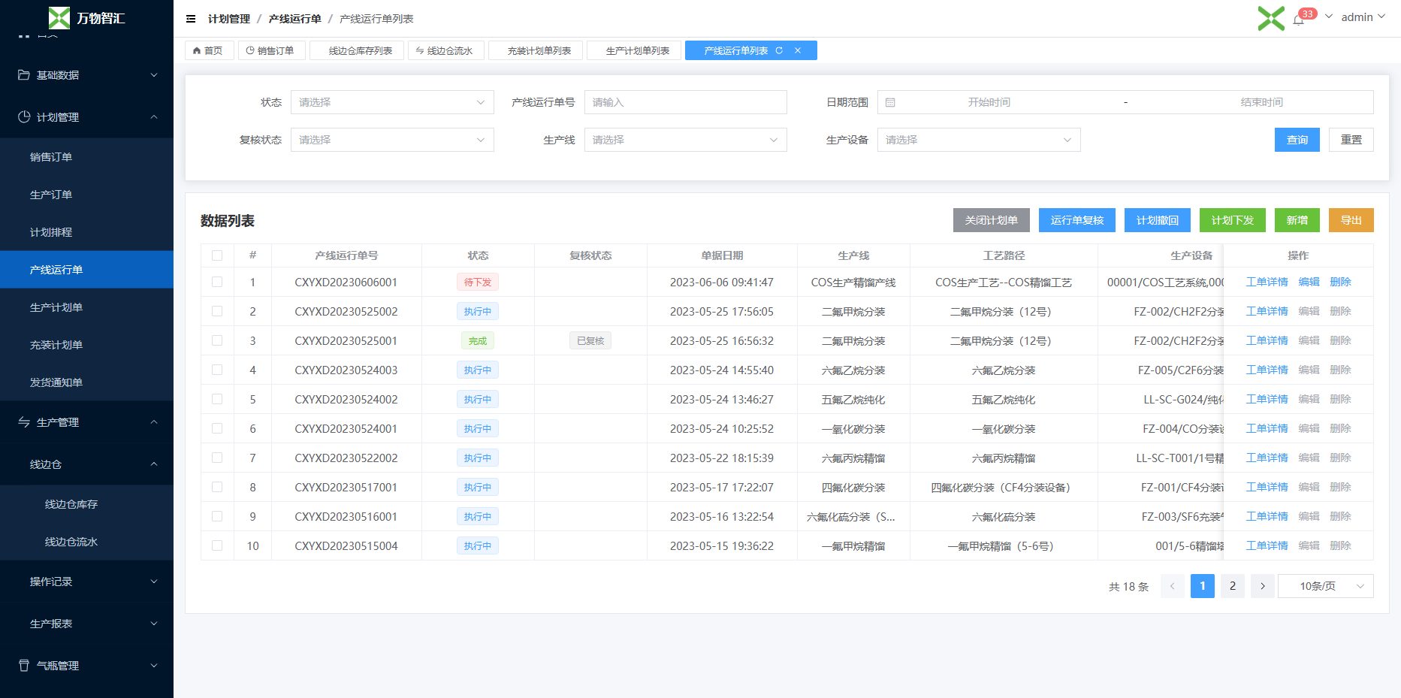Click the 产线运行单号 input field
Image resolution: width=1401 pixels, height=698 pixels.
point(685,102)
